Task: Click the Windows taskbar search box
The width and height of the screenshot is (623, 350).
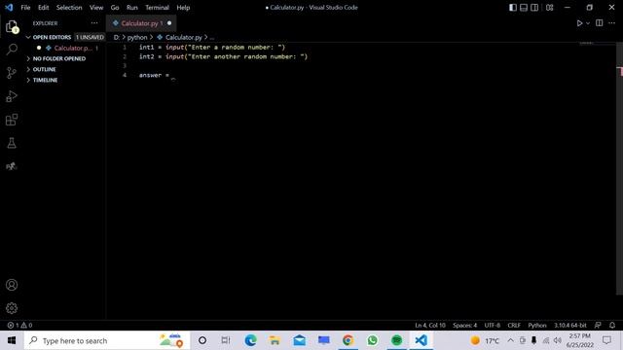Action: tap(106, 340)
